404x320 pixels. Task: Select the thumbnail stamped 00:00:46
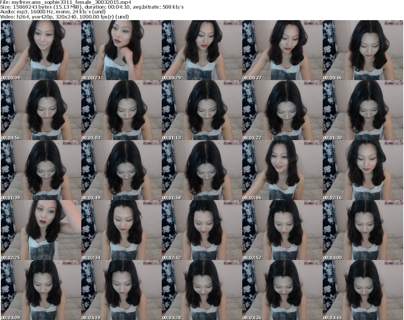click(x=363, y=50)
